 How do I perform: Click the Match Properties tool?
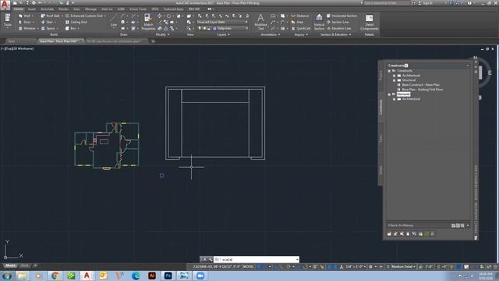148,22
